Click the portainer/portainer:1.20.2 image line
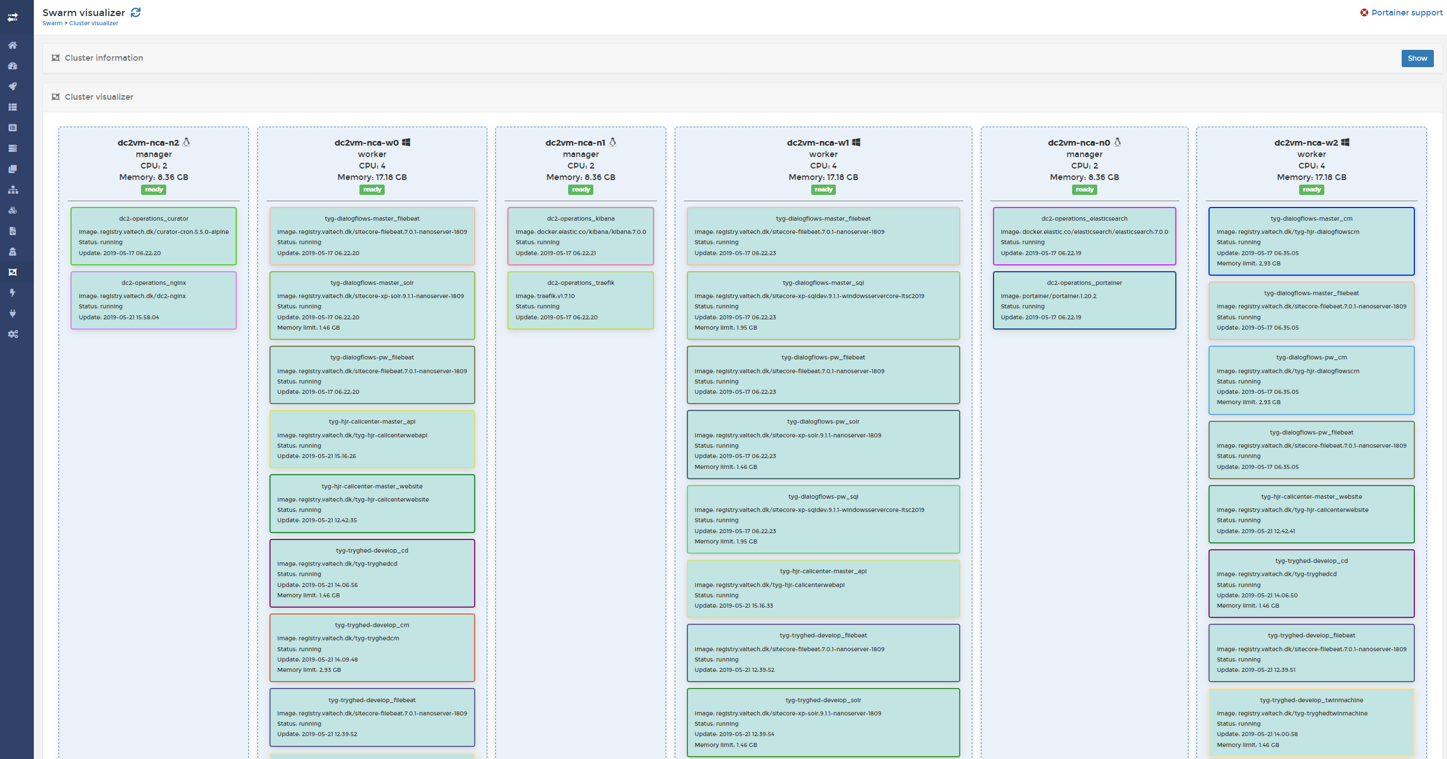The height and width of the screenshot is (759, 1447). 1049,296
